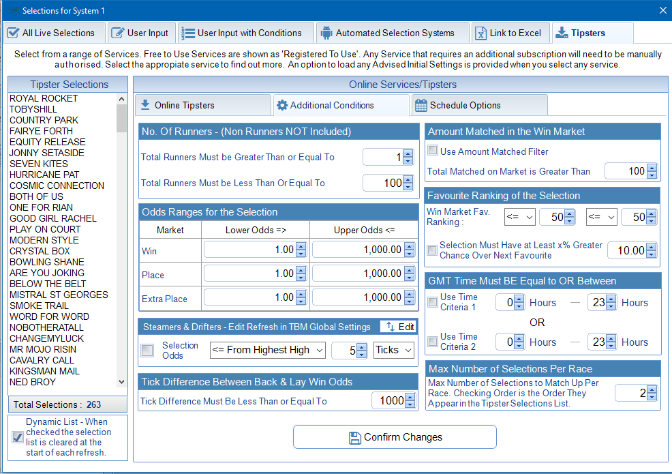Click the pencil icon on User Input tab
This screenshot has width=672, height=474.
pyautogui.click(x=118, y=33)
